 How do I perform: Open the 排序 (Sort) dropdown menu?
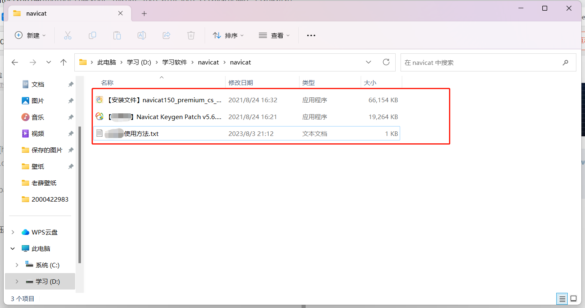(228, 35)
